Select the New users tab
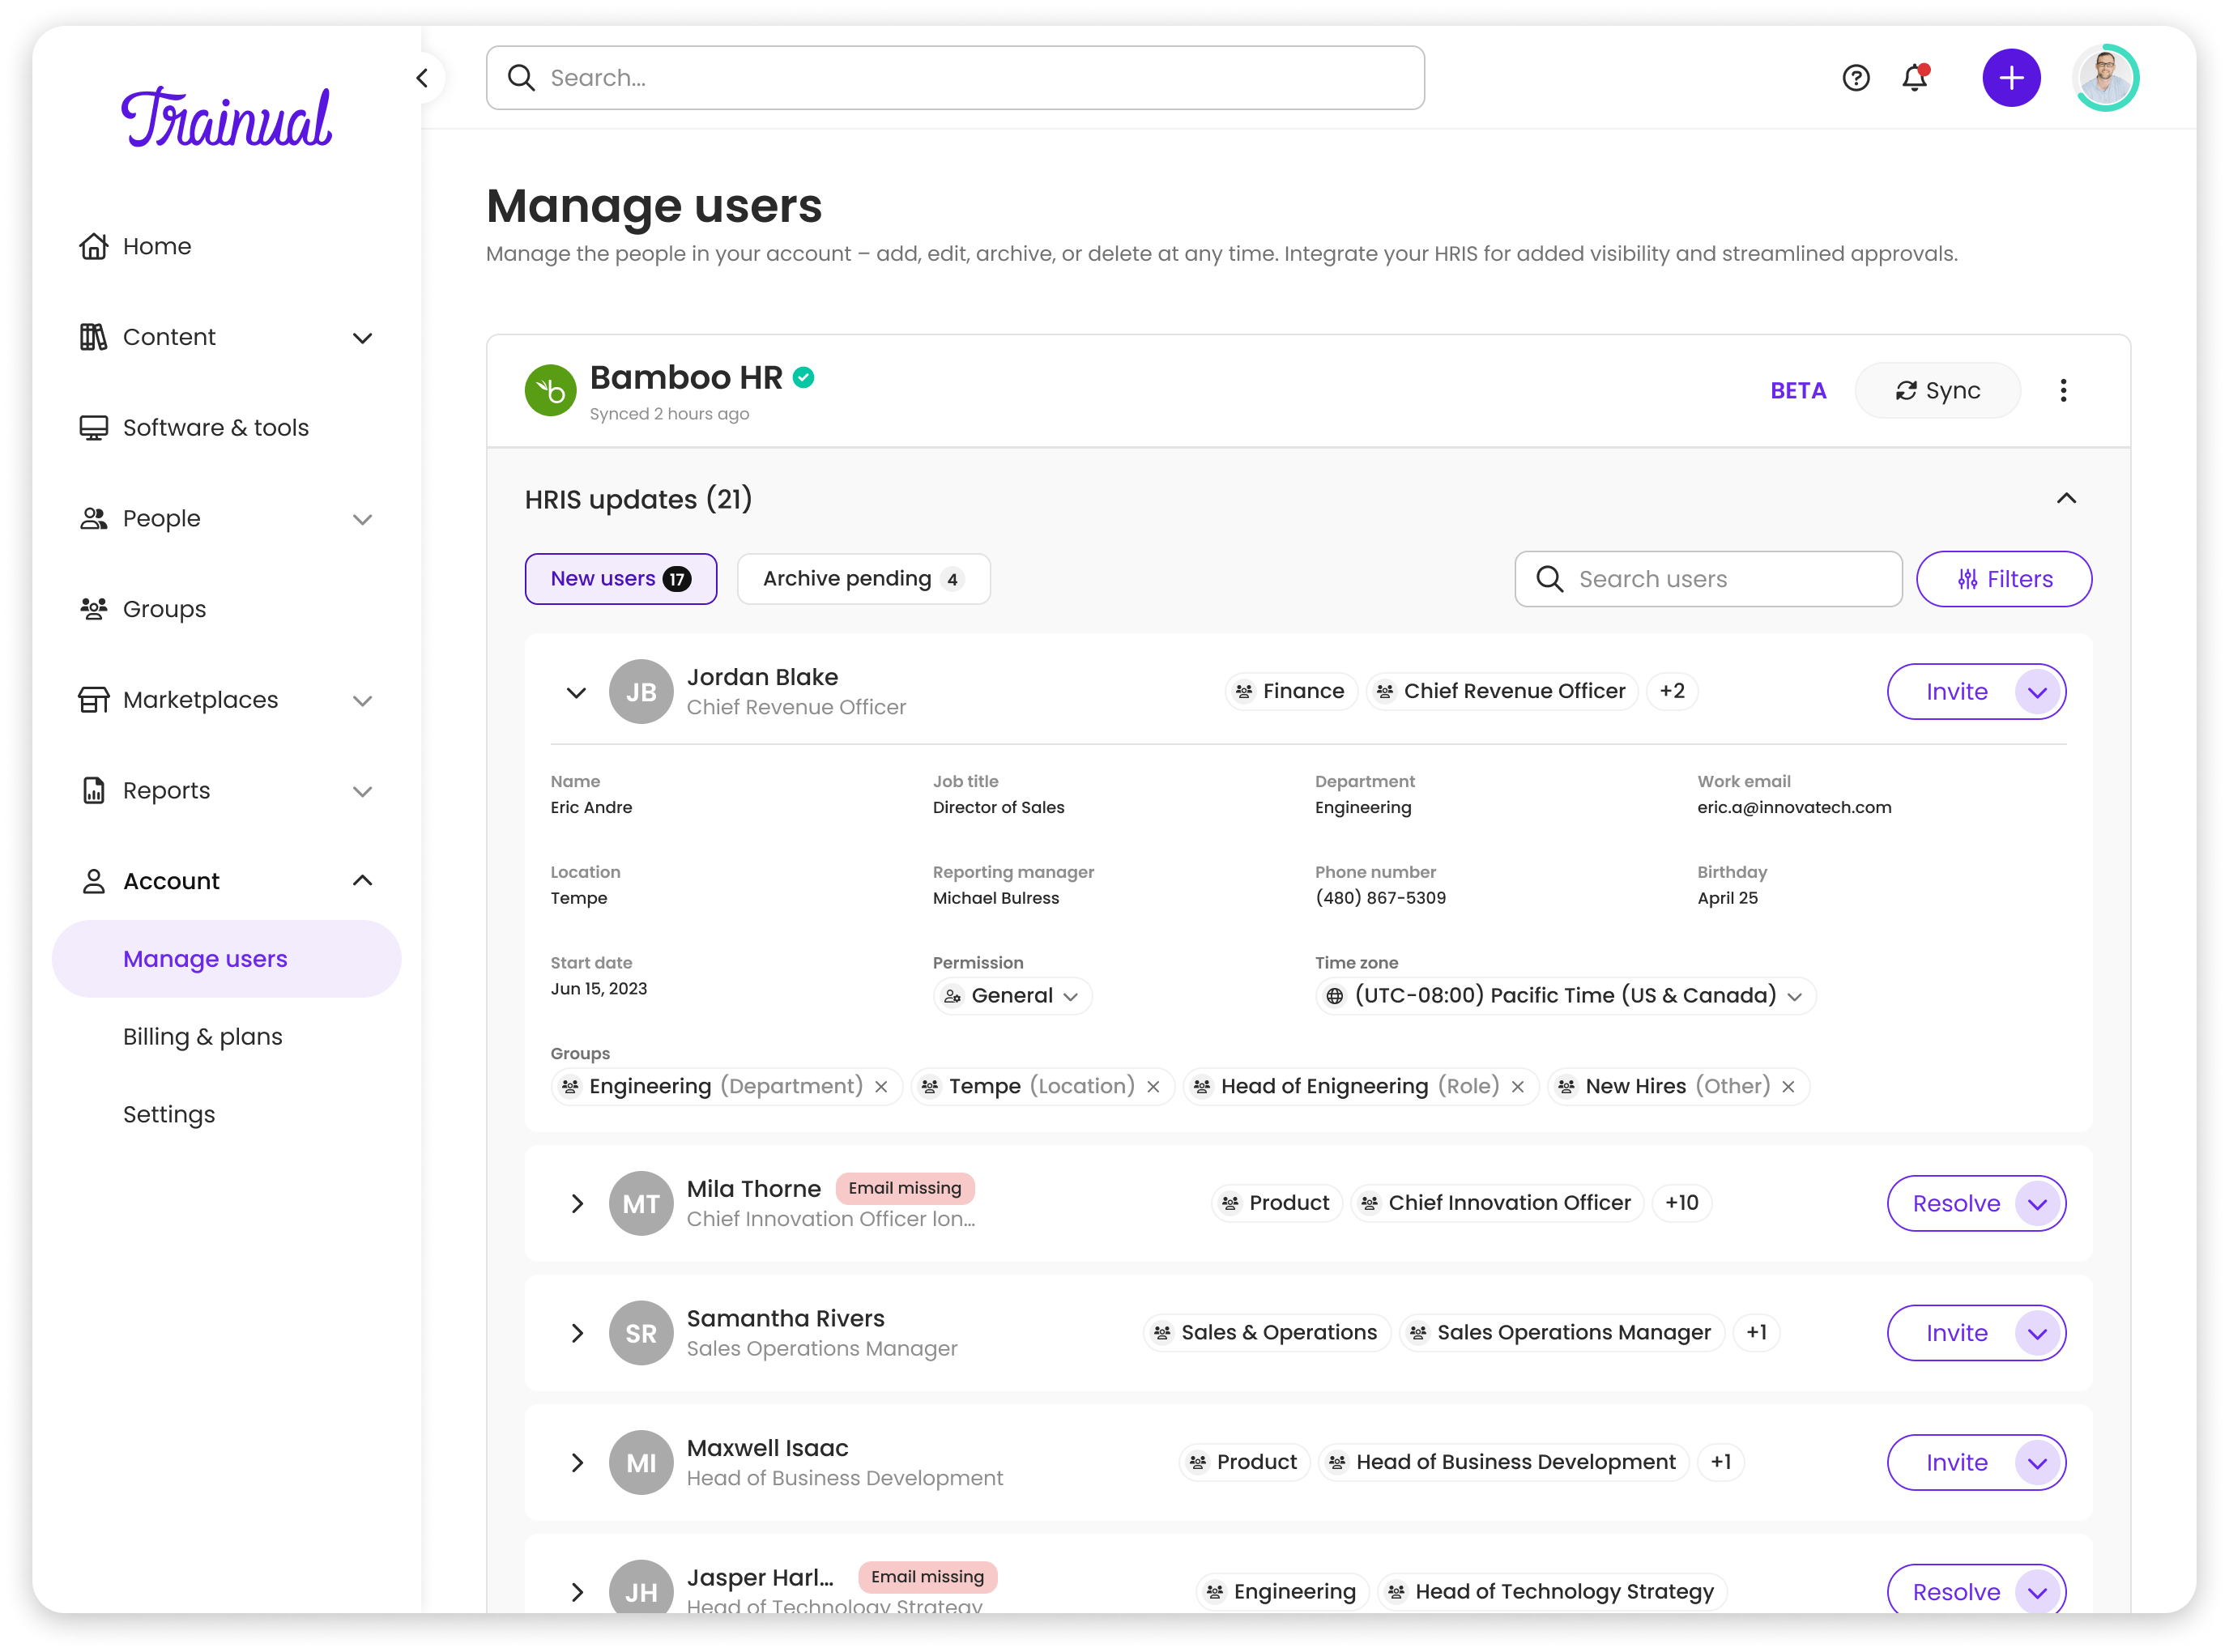This screenshot has height=1652, width=2229. coord(621,579)
